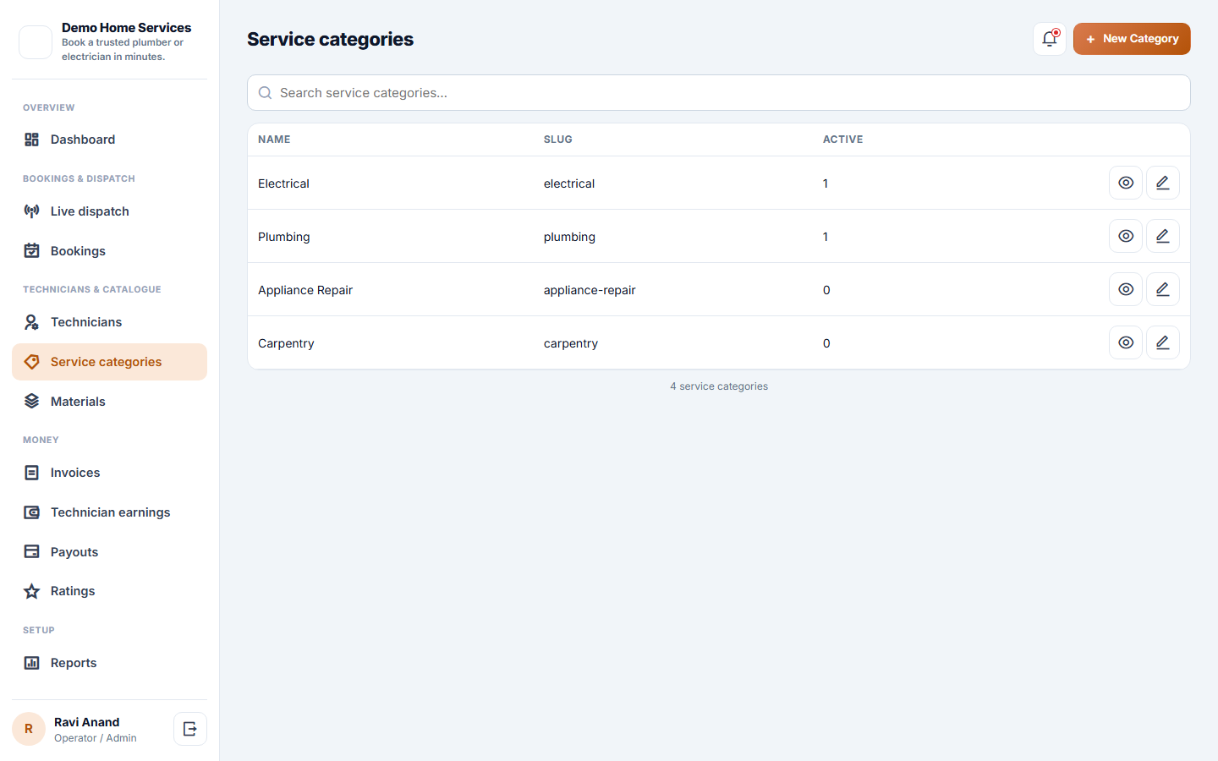
Task: Select the Electrical name cell
Action: click(283, 183)
